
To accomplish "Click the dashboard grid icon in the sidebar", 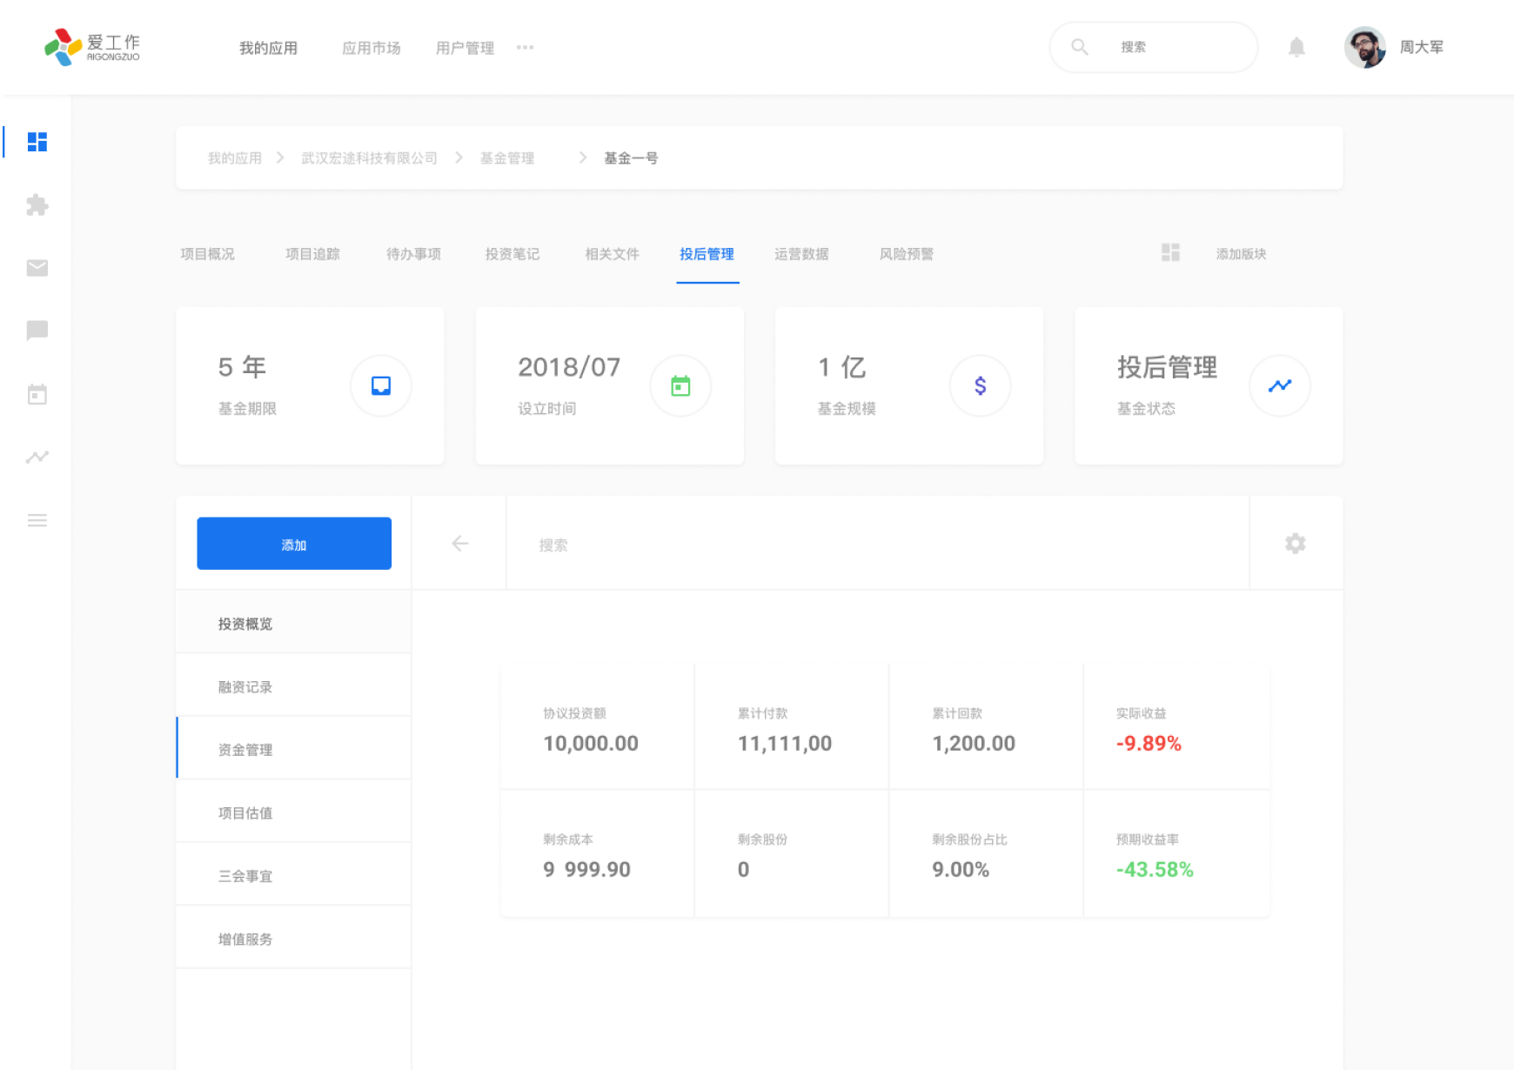I will (37, 142).
